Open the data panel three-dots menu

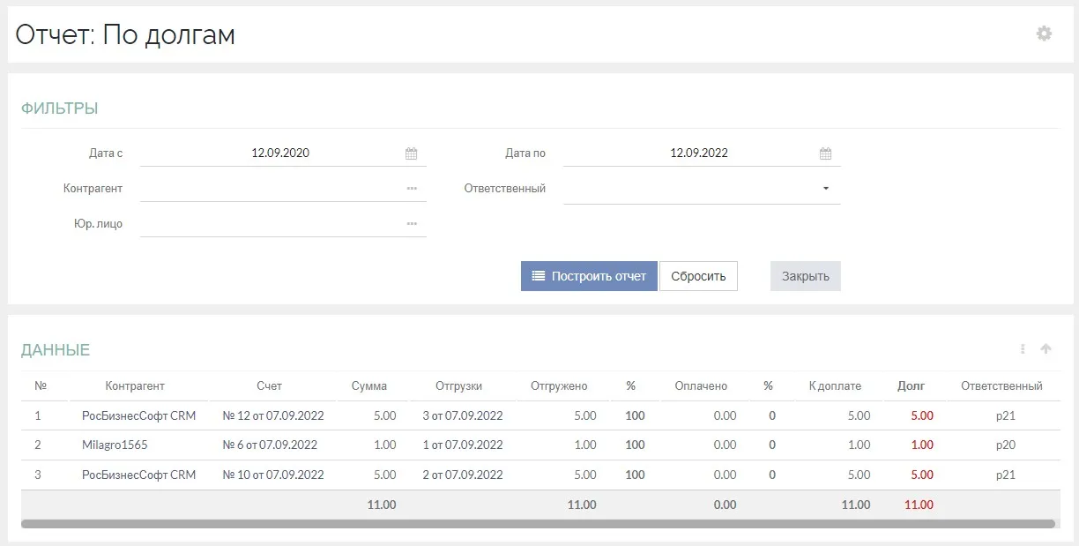click(1023, 349)
